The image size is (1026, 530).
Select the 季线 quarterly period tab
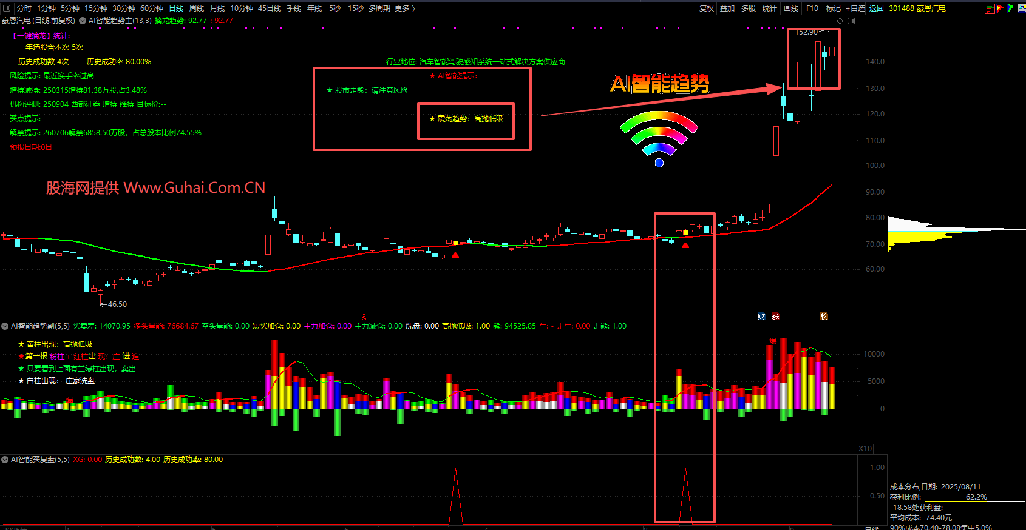294,8
